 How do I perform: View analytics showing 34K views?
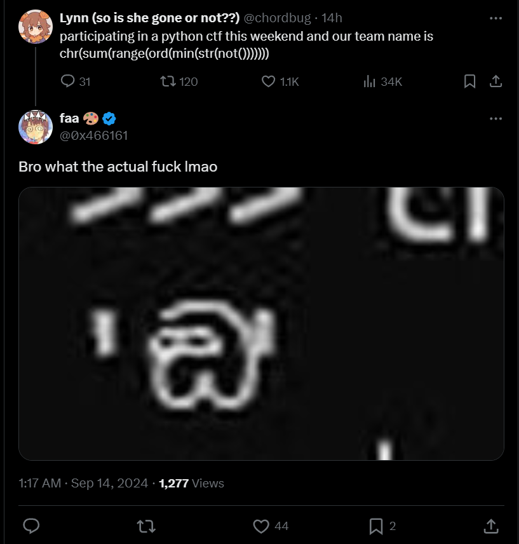369,81
